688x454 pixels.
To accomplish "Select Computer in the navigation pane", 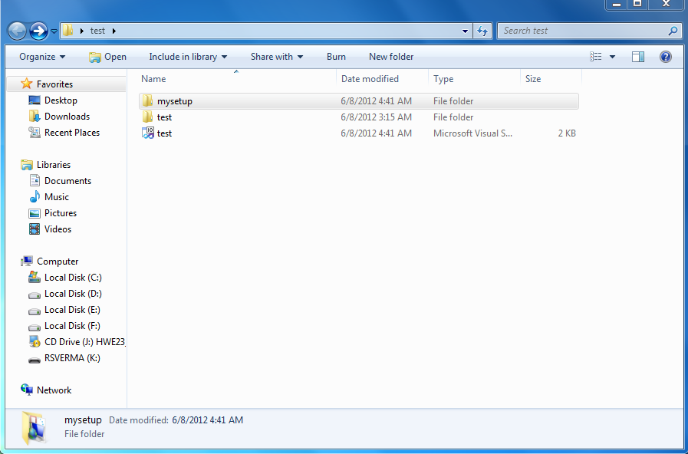I will coord(58,262).
